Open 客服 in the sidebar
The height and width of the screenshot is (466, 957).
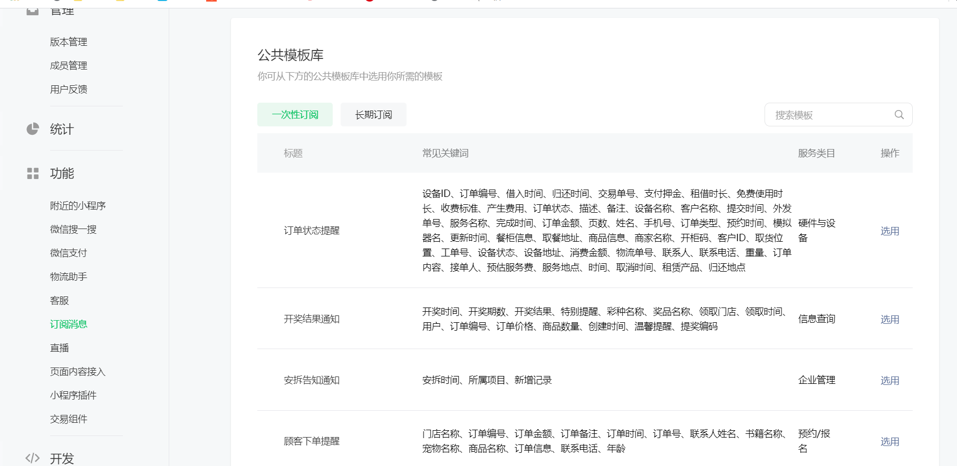(60, 300)
